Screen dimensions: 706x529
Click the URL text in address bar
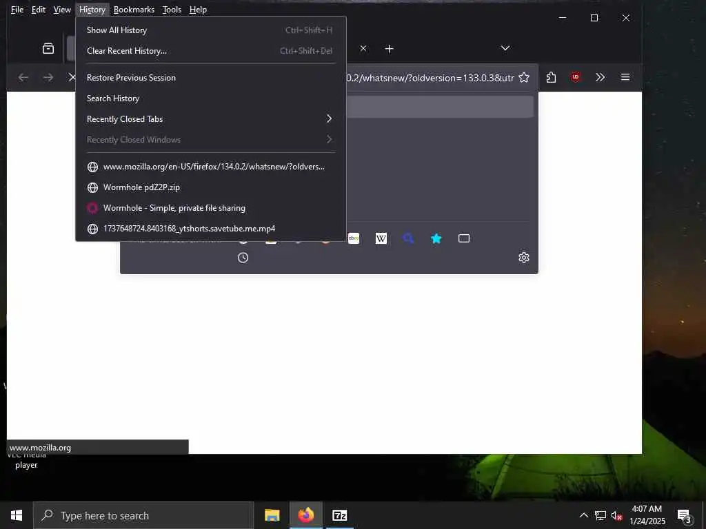click(x=430, y=78)
